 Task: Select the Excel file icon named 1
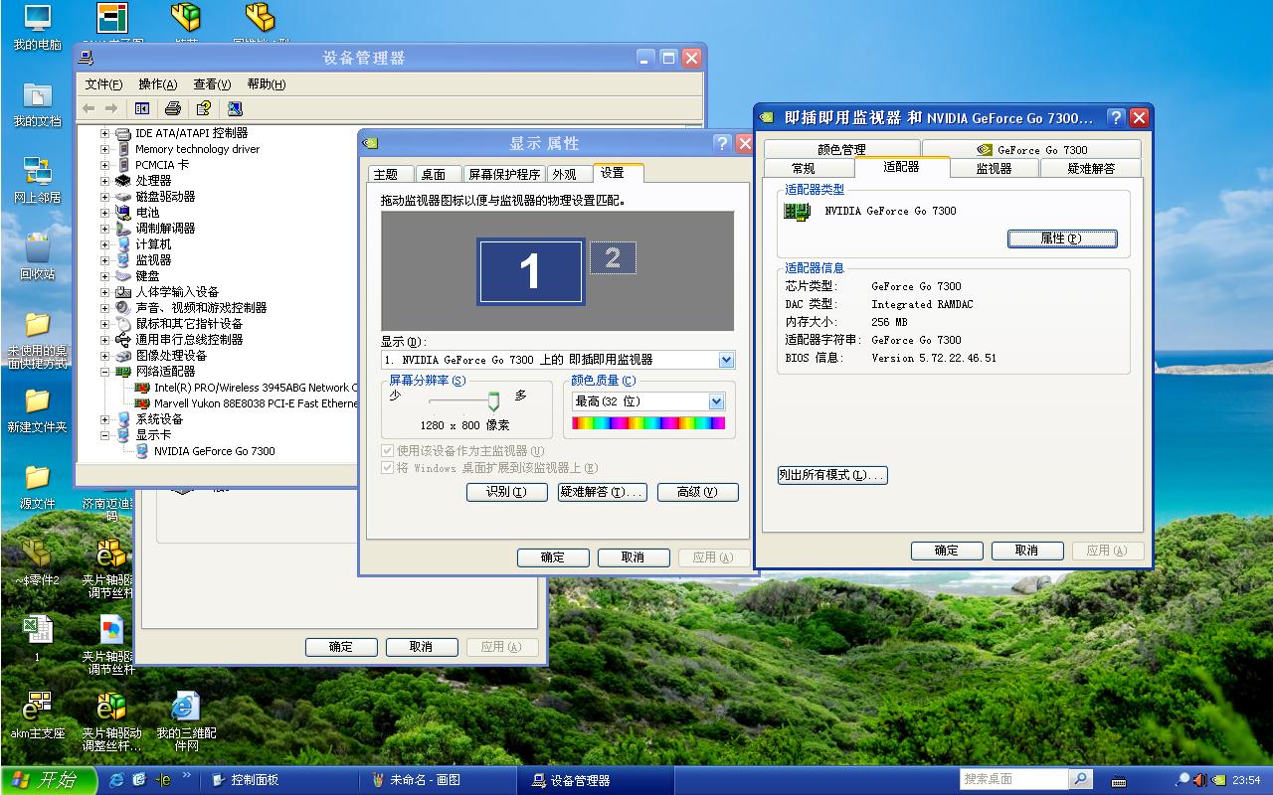point(37,639)
